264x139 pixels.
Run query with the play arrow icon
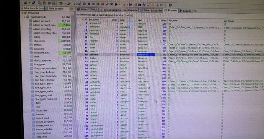tap(116, 4)
